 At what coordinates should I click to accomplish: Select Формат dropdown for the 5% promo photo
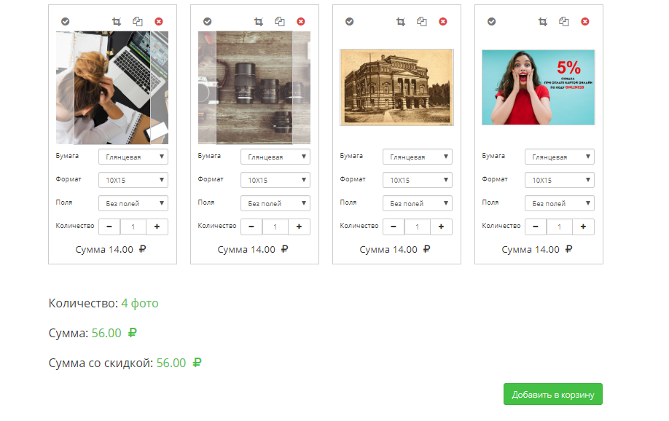tap(560, 180)
